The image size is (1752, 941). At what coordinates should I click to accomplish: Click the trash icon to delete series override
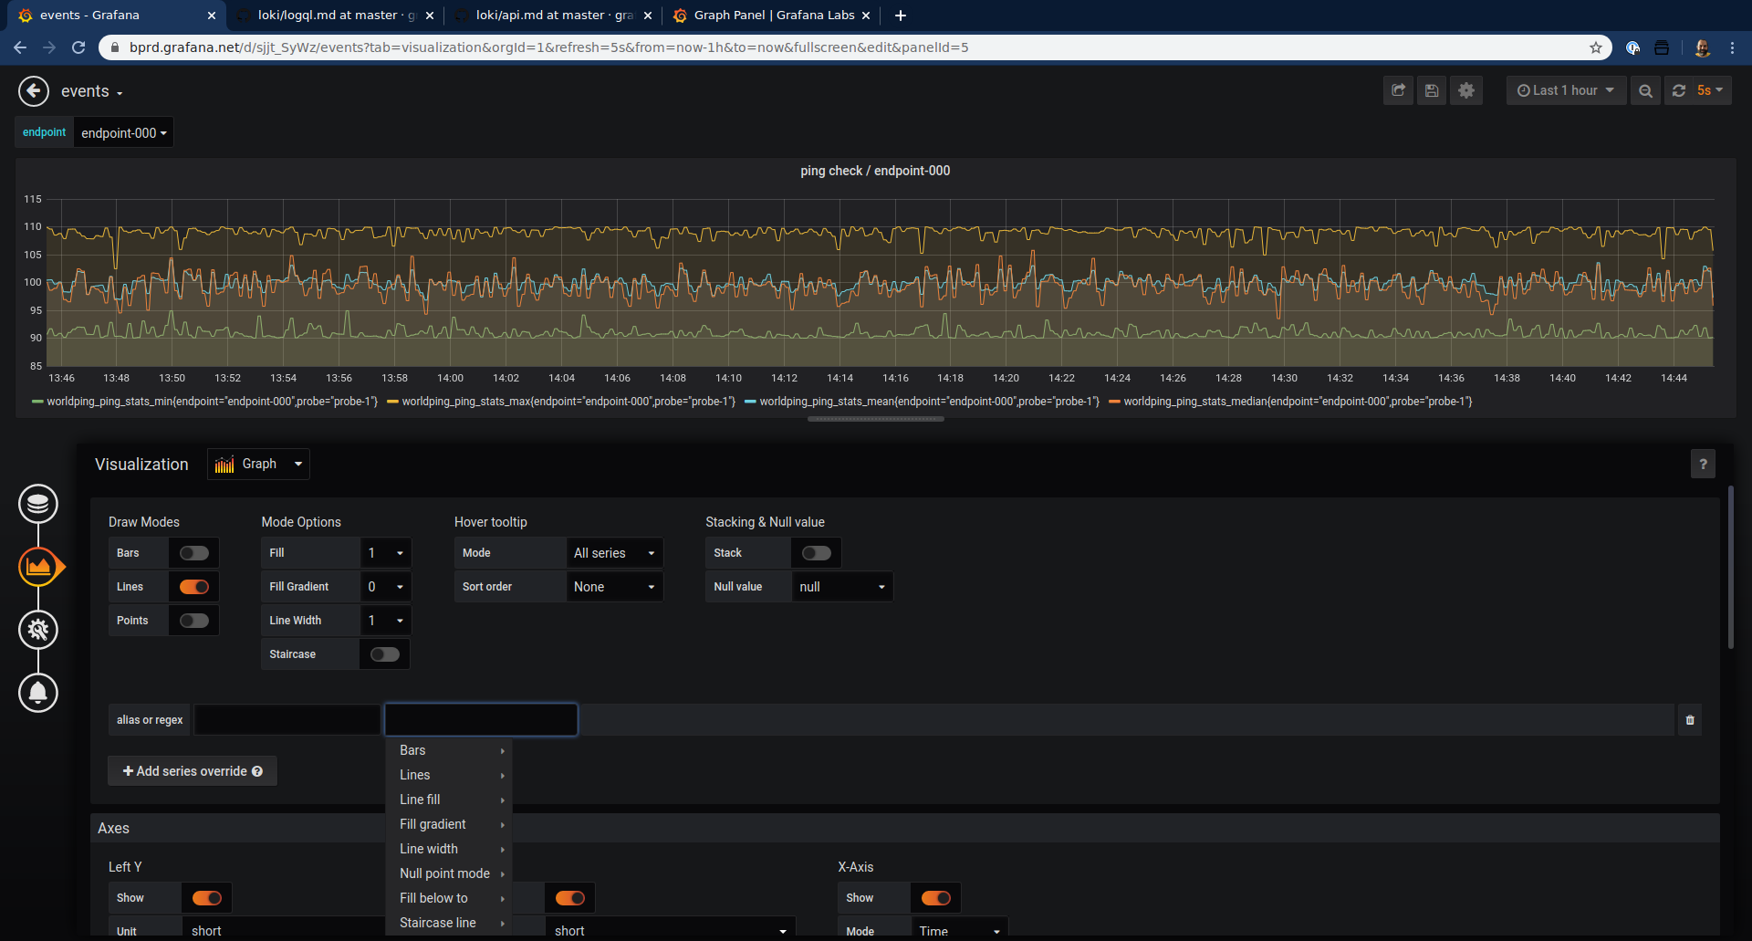1690,720
